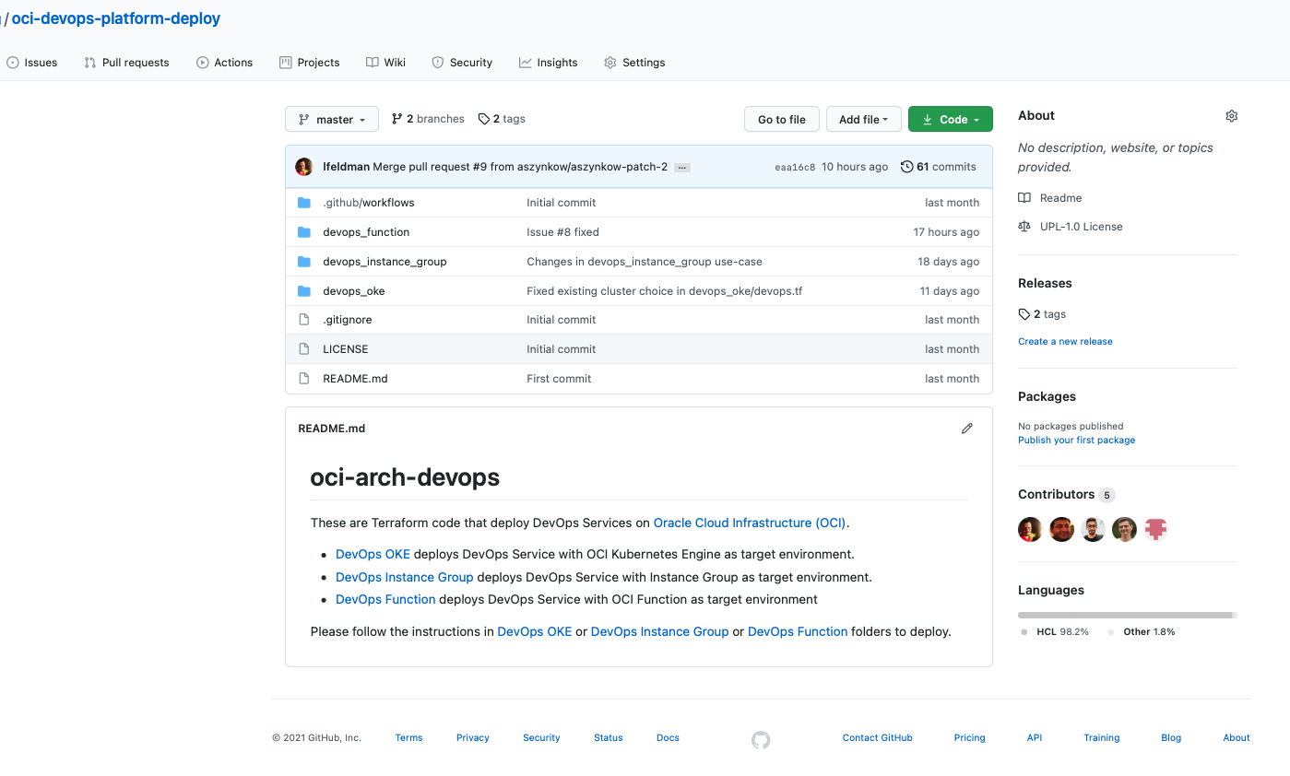Click the HCL 98.2% language entry
The image size is (1290, 776).
[x=1055, y=632]
